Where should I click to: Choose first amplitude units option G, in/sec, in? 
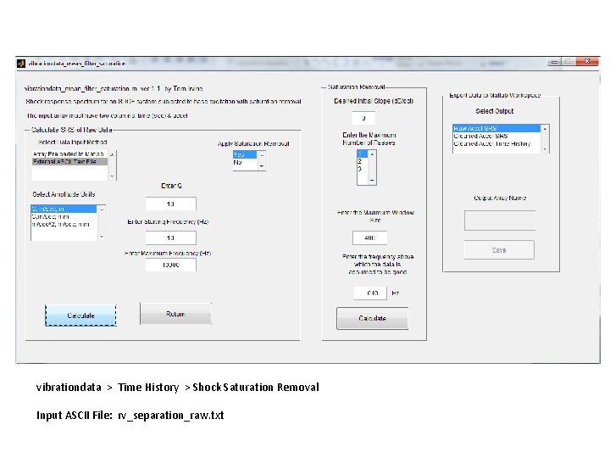click(x=64, y=209)
